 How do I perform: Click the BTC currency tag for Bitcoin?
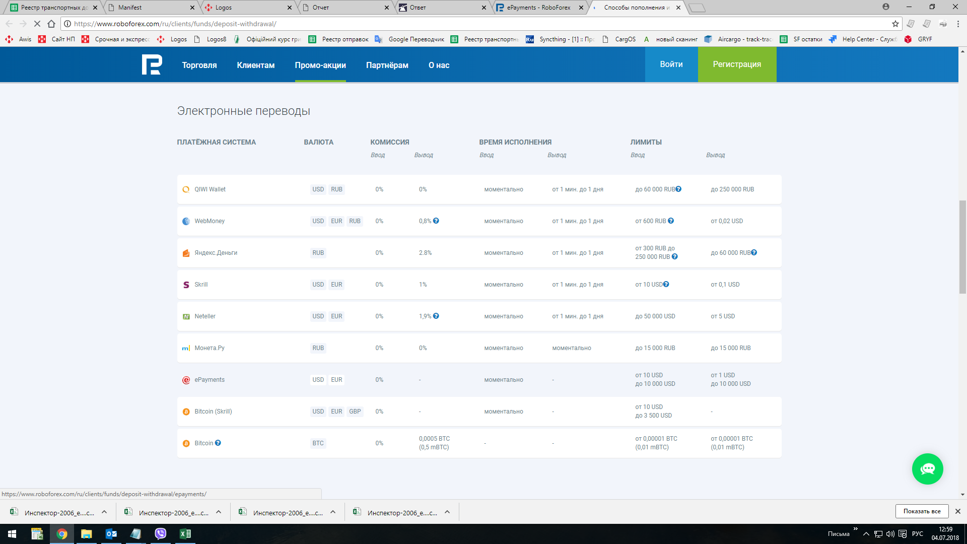point(318,443)
